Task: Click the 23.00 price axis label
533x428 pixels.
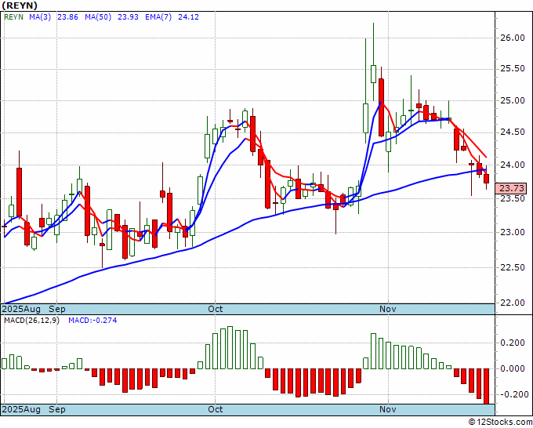Action: tap(513, 232)
